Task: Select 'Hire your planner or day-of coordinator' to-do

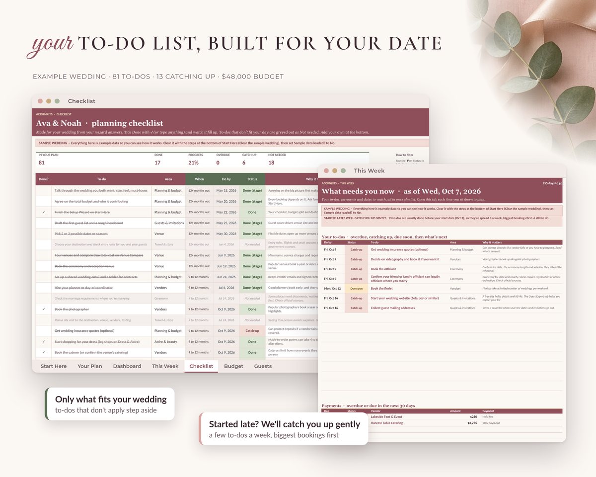Action: pyautogui.click(x=83, y=288)
